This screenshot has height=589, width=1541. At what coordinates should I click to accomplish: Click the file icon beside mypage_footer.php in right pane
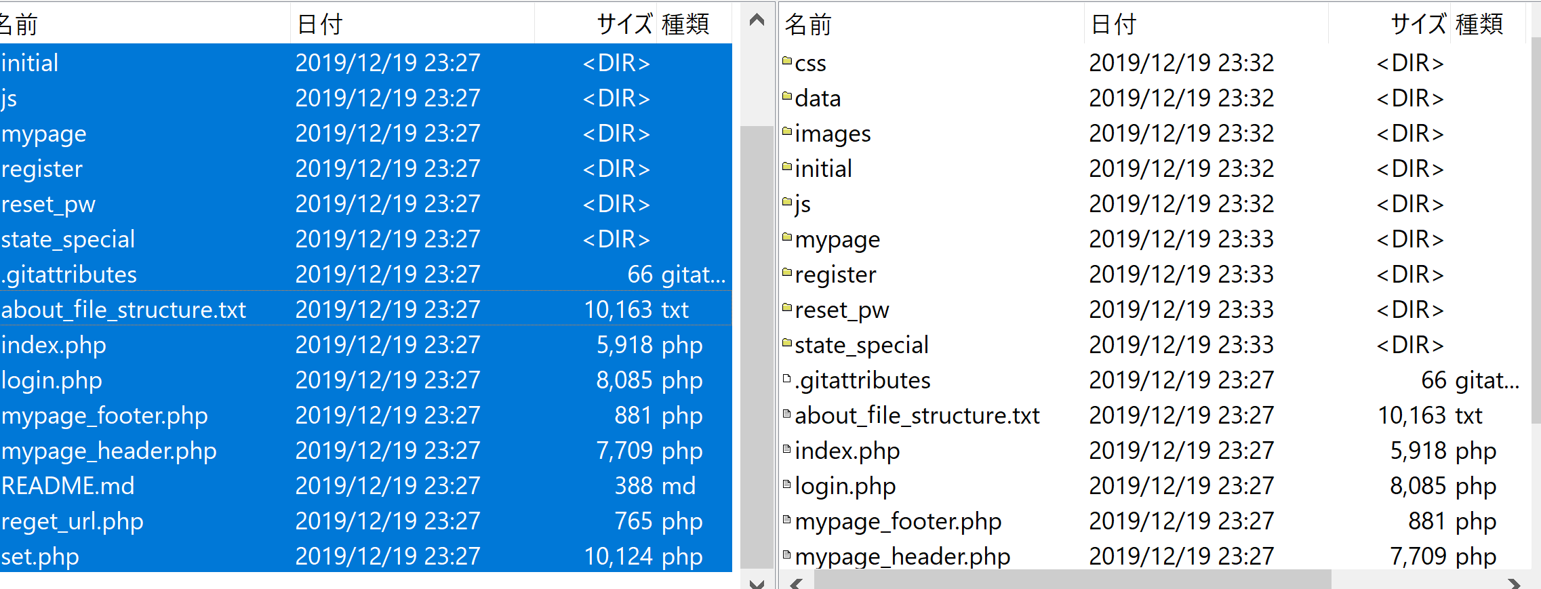(786, 519)
